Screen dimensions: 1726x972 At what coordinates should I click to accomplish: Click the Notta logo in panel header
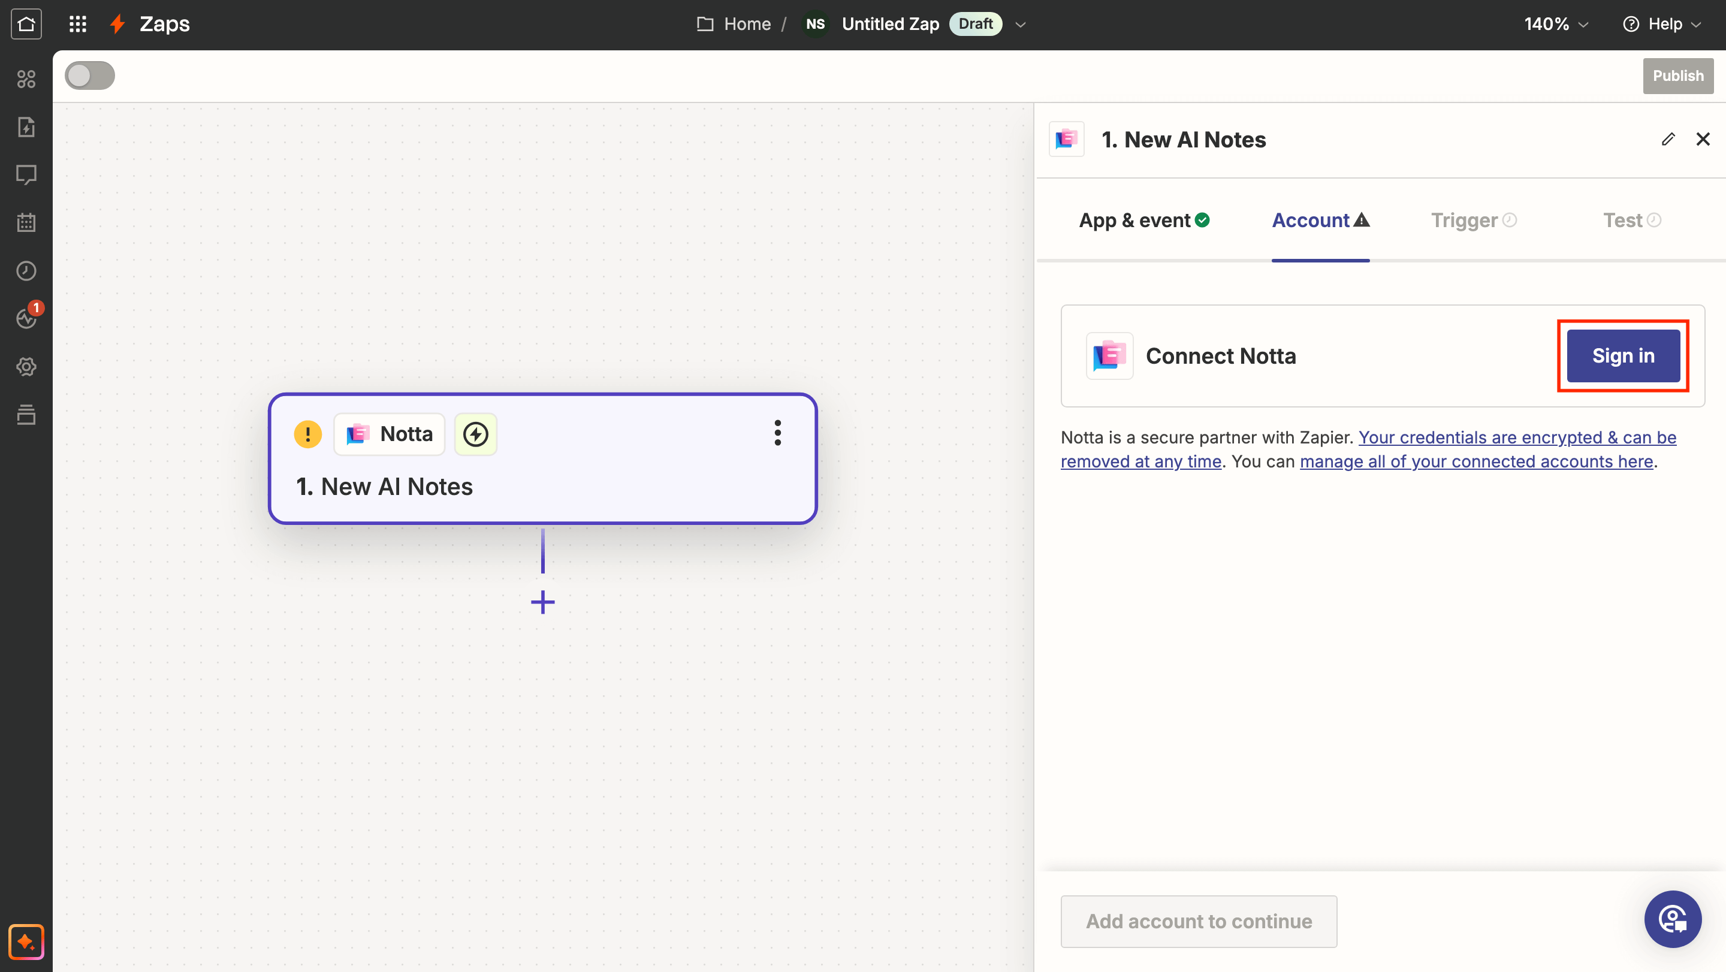point(1067,140)
